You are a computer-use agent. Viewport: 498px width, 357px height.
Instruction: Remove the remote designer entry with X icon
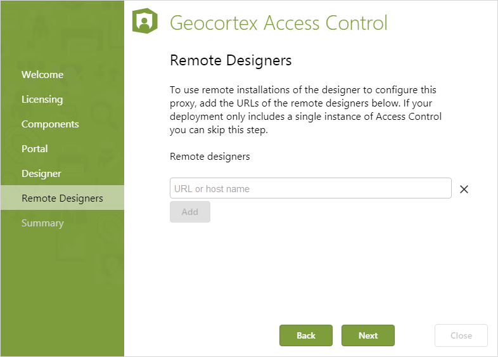464,189
